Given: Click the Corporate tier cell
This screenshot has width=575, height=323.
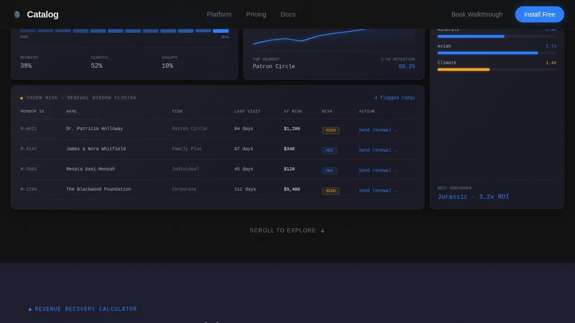Looking at the screenshot, I should point(184,189).
